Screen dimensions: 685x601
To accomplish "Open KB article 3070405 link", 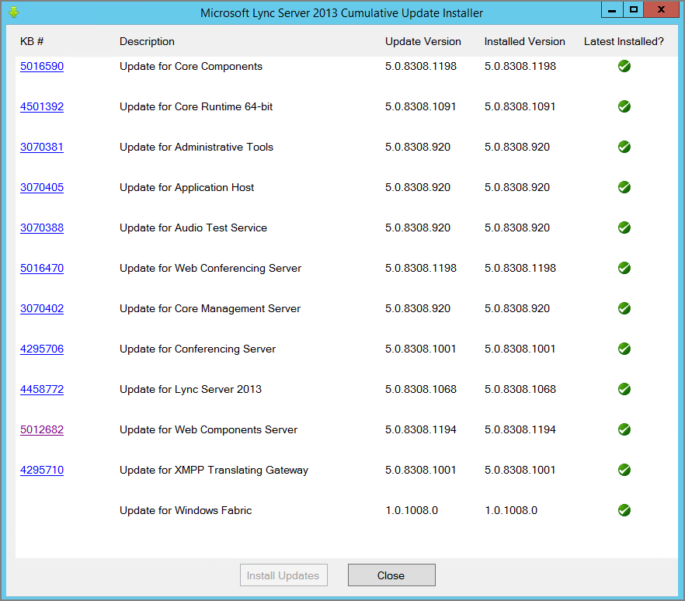I will click(x=42, y=187).
